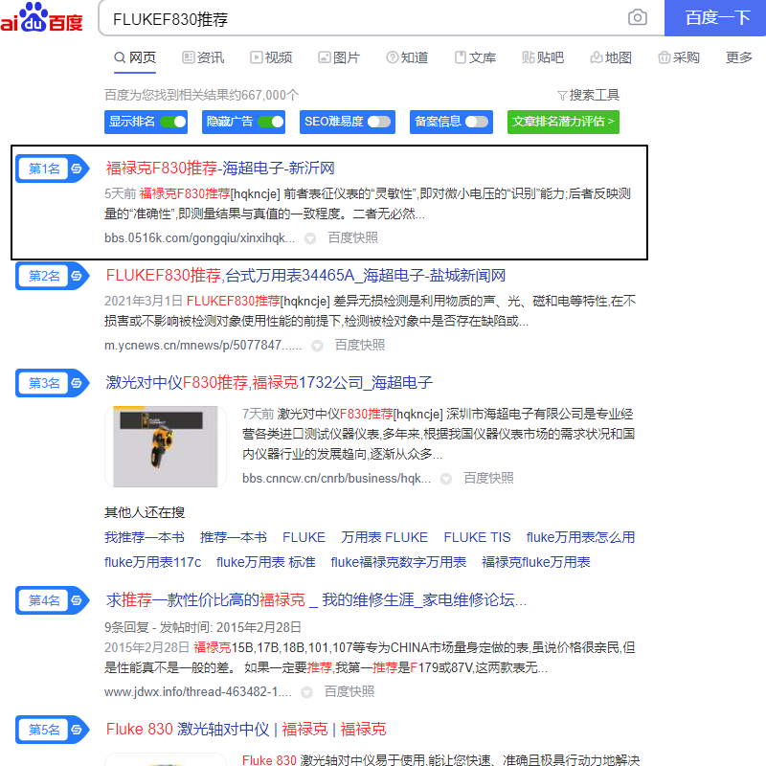
Task: Click the 百度一下 search button
Action: point(715,18)
